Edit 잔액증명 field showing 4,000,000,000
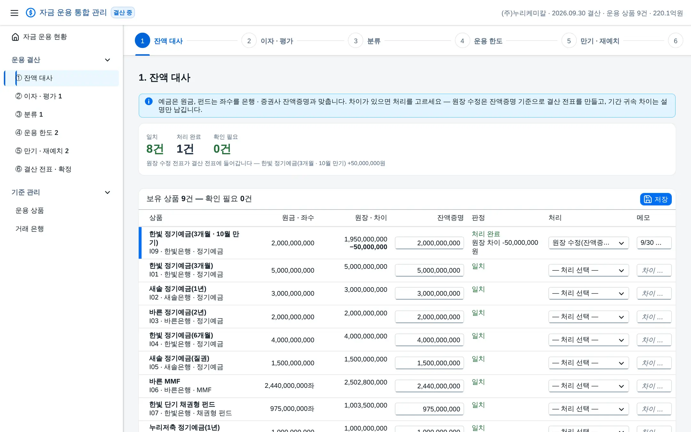Viewport: 691px width, 432px height. (x=429, y=340)
